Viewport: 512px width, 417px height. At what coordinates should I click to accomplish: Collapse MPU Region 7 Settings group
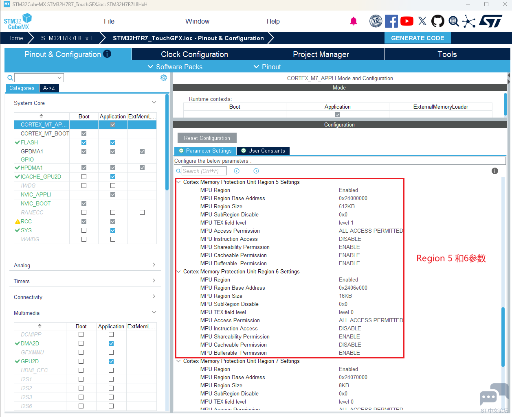pyautogui.click(x=179, y=361)
